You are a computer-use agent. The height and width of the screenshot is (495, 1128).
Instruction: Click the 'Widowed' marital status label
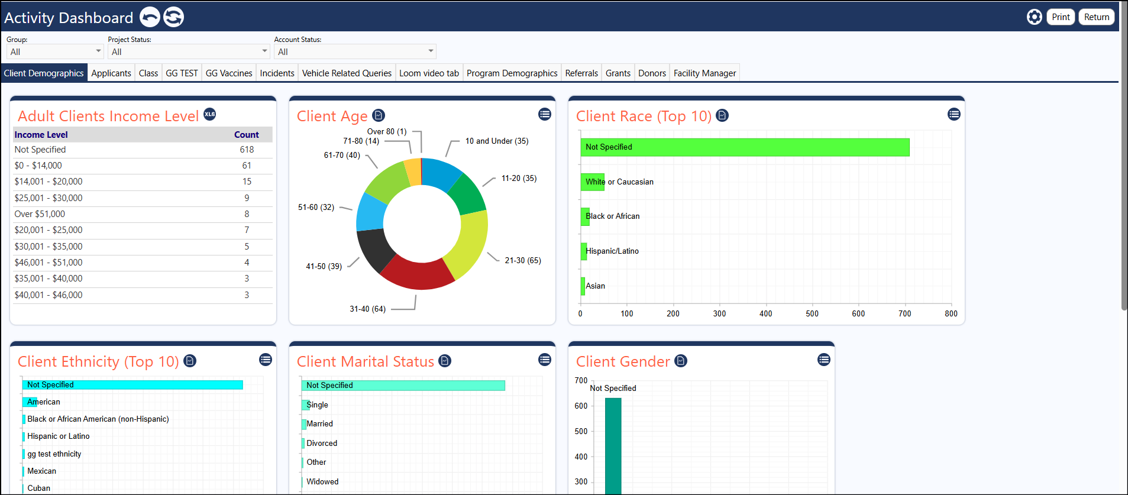[x=322, y=481]
